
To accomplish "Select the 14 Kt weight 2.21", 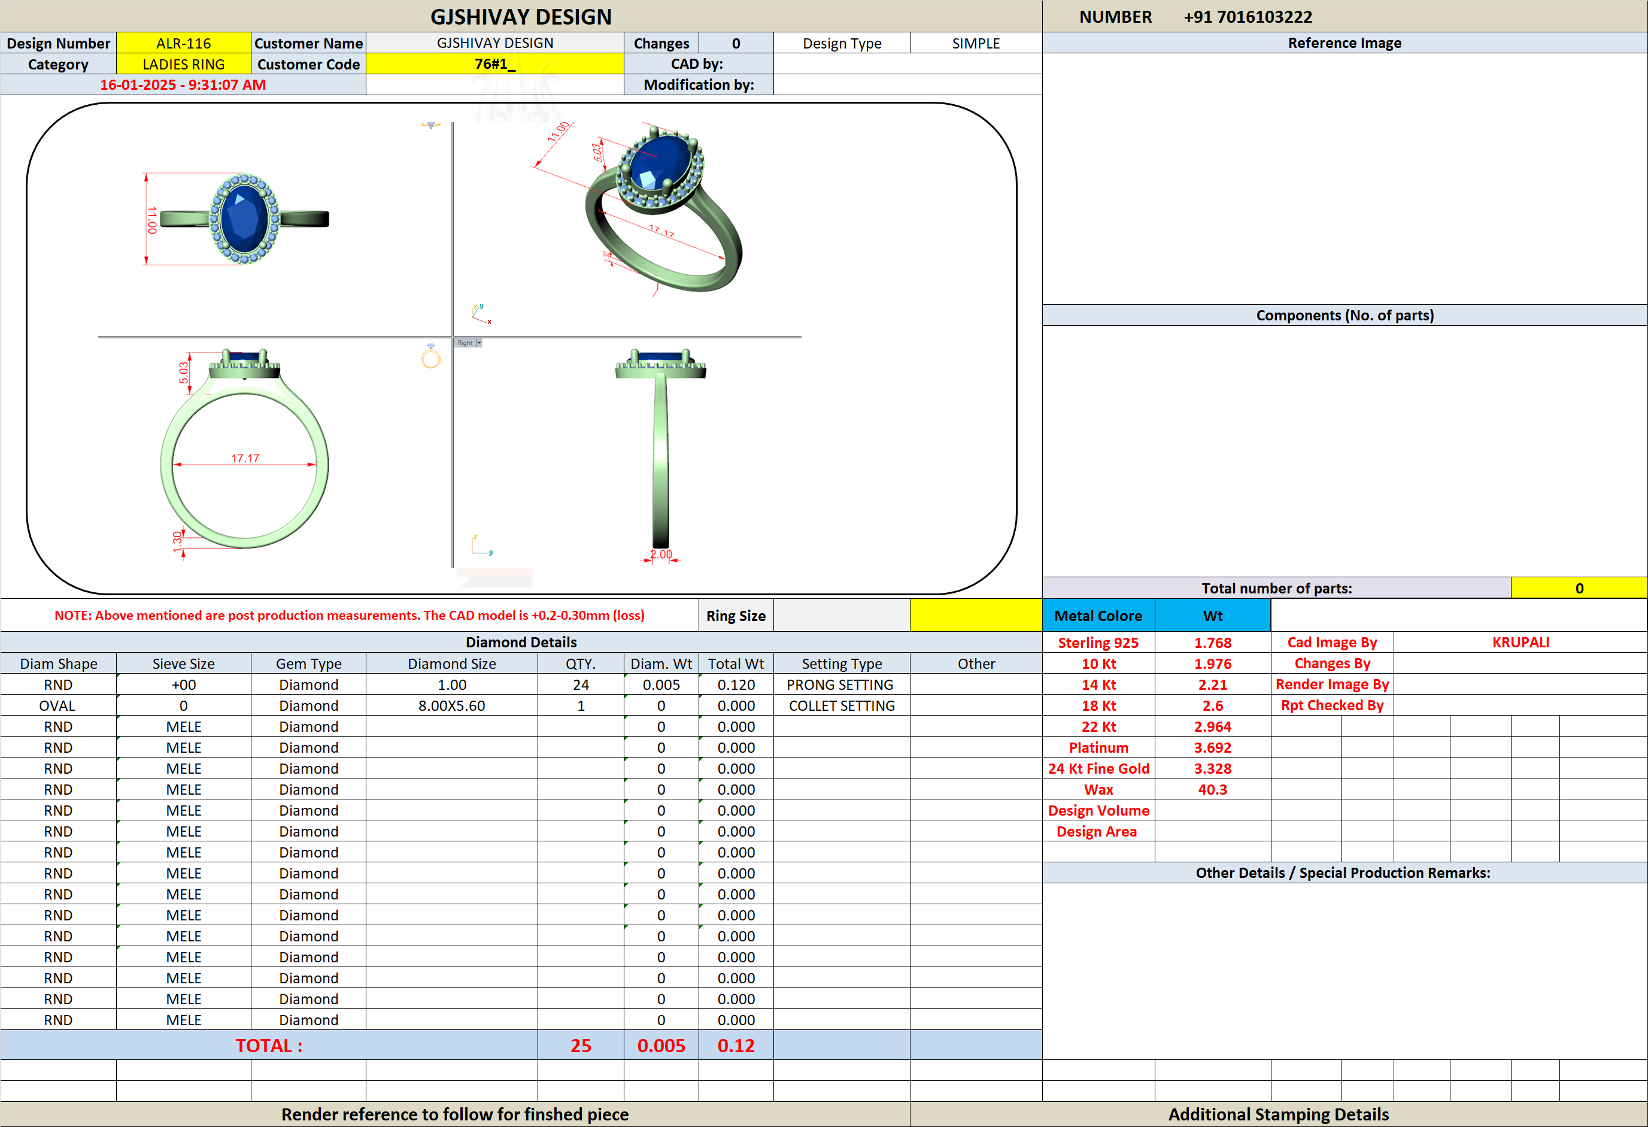I will click(x=1213, y=684).
